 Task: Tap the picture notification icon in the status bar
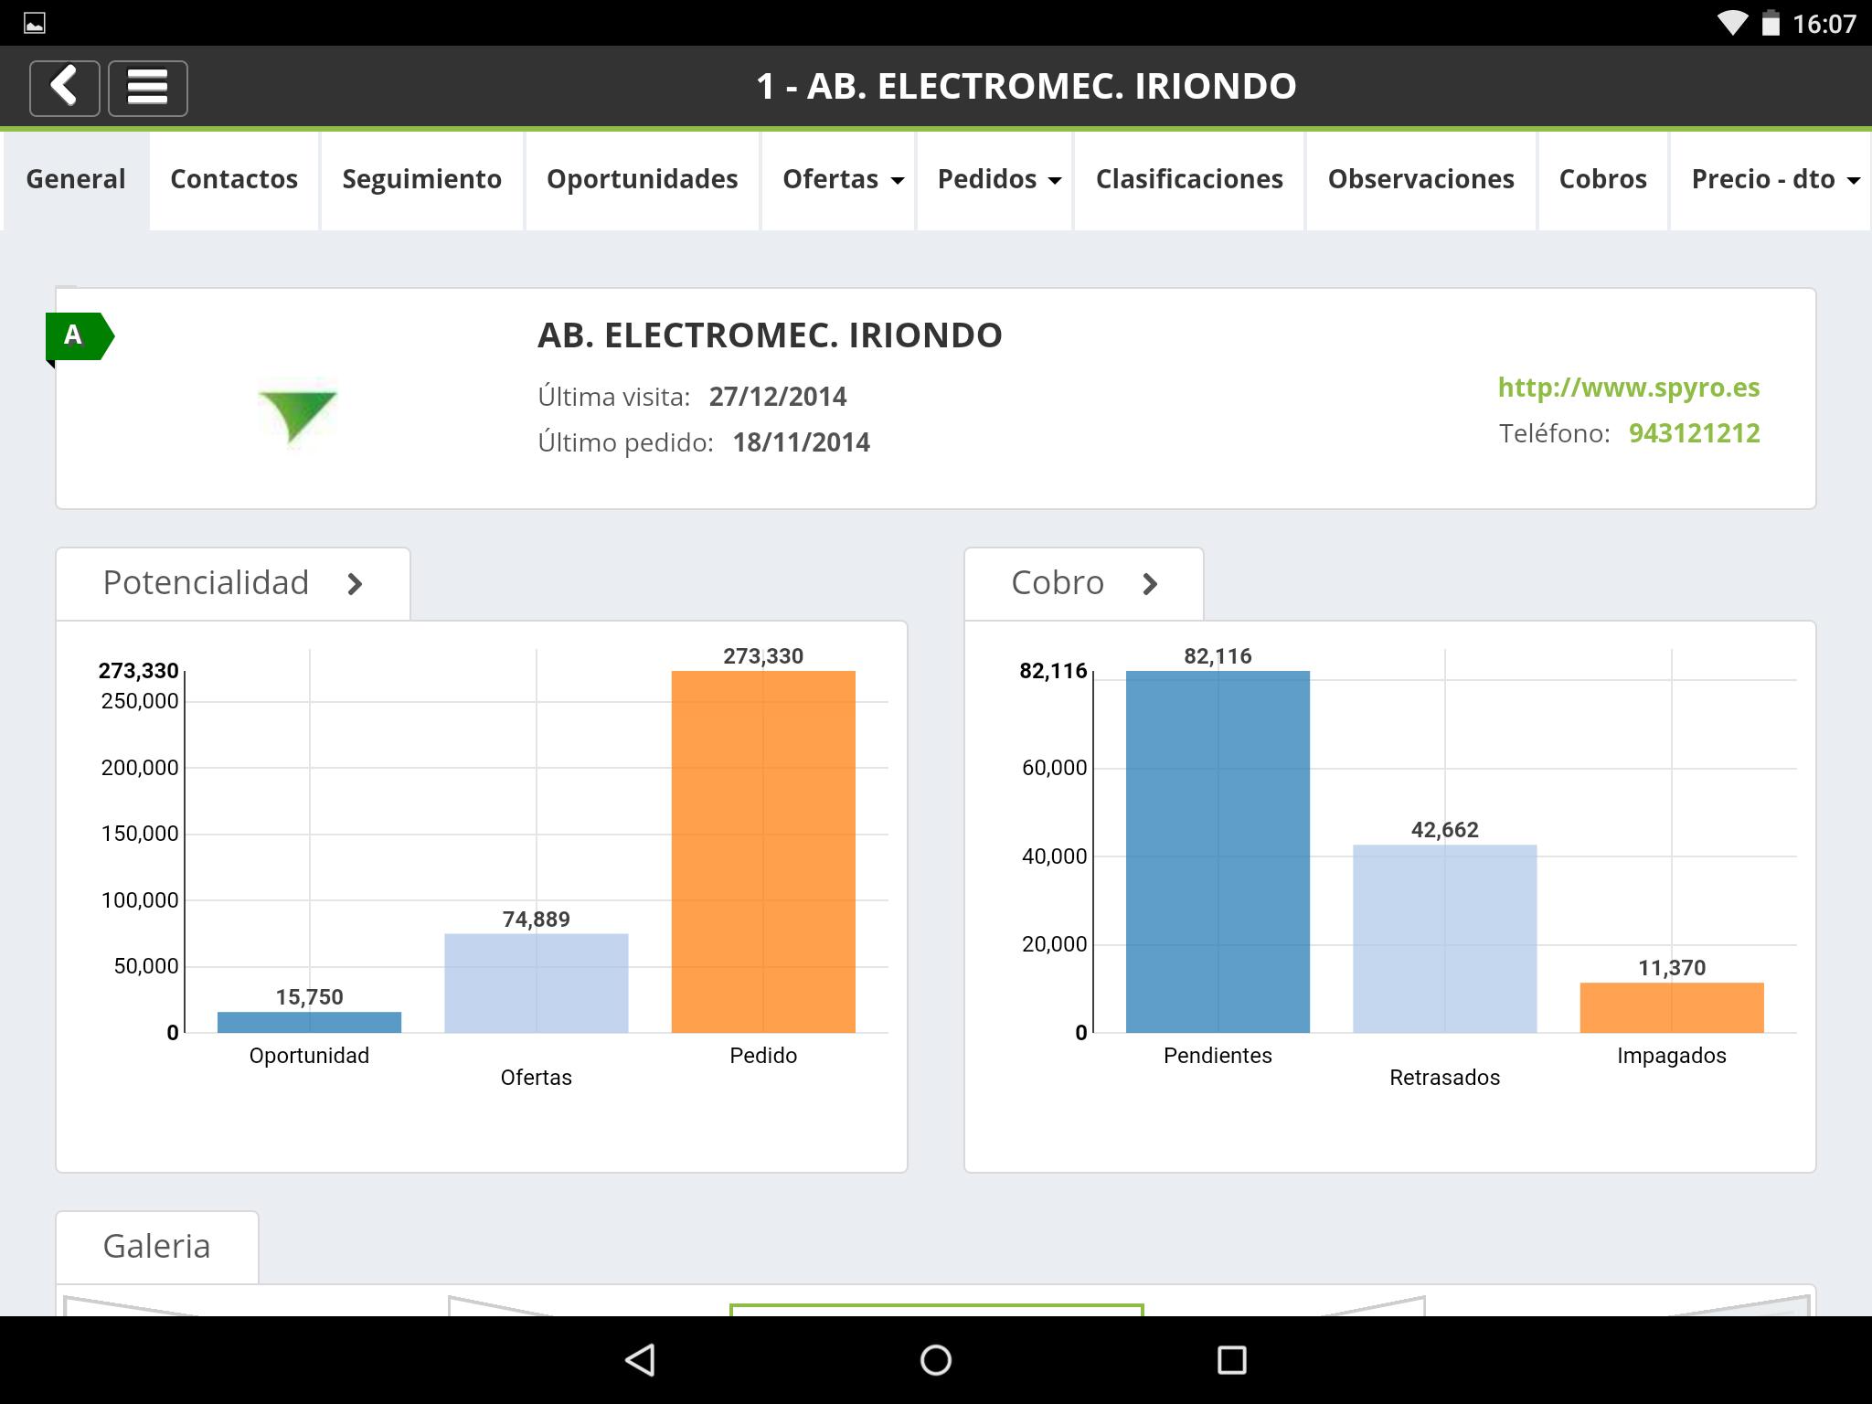[35, 23]
